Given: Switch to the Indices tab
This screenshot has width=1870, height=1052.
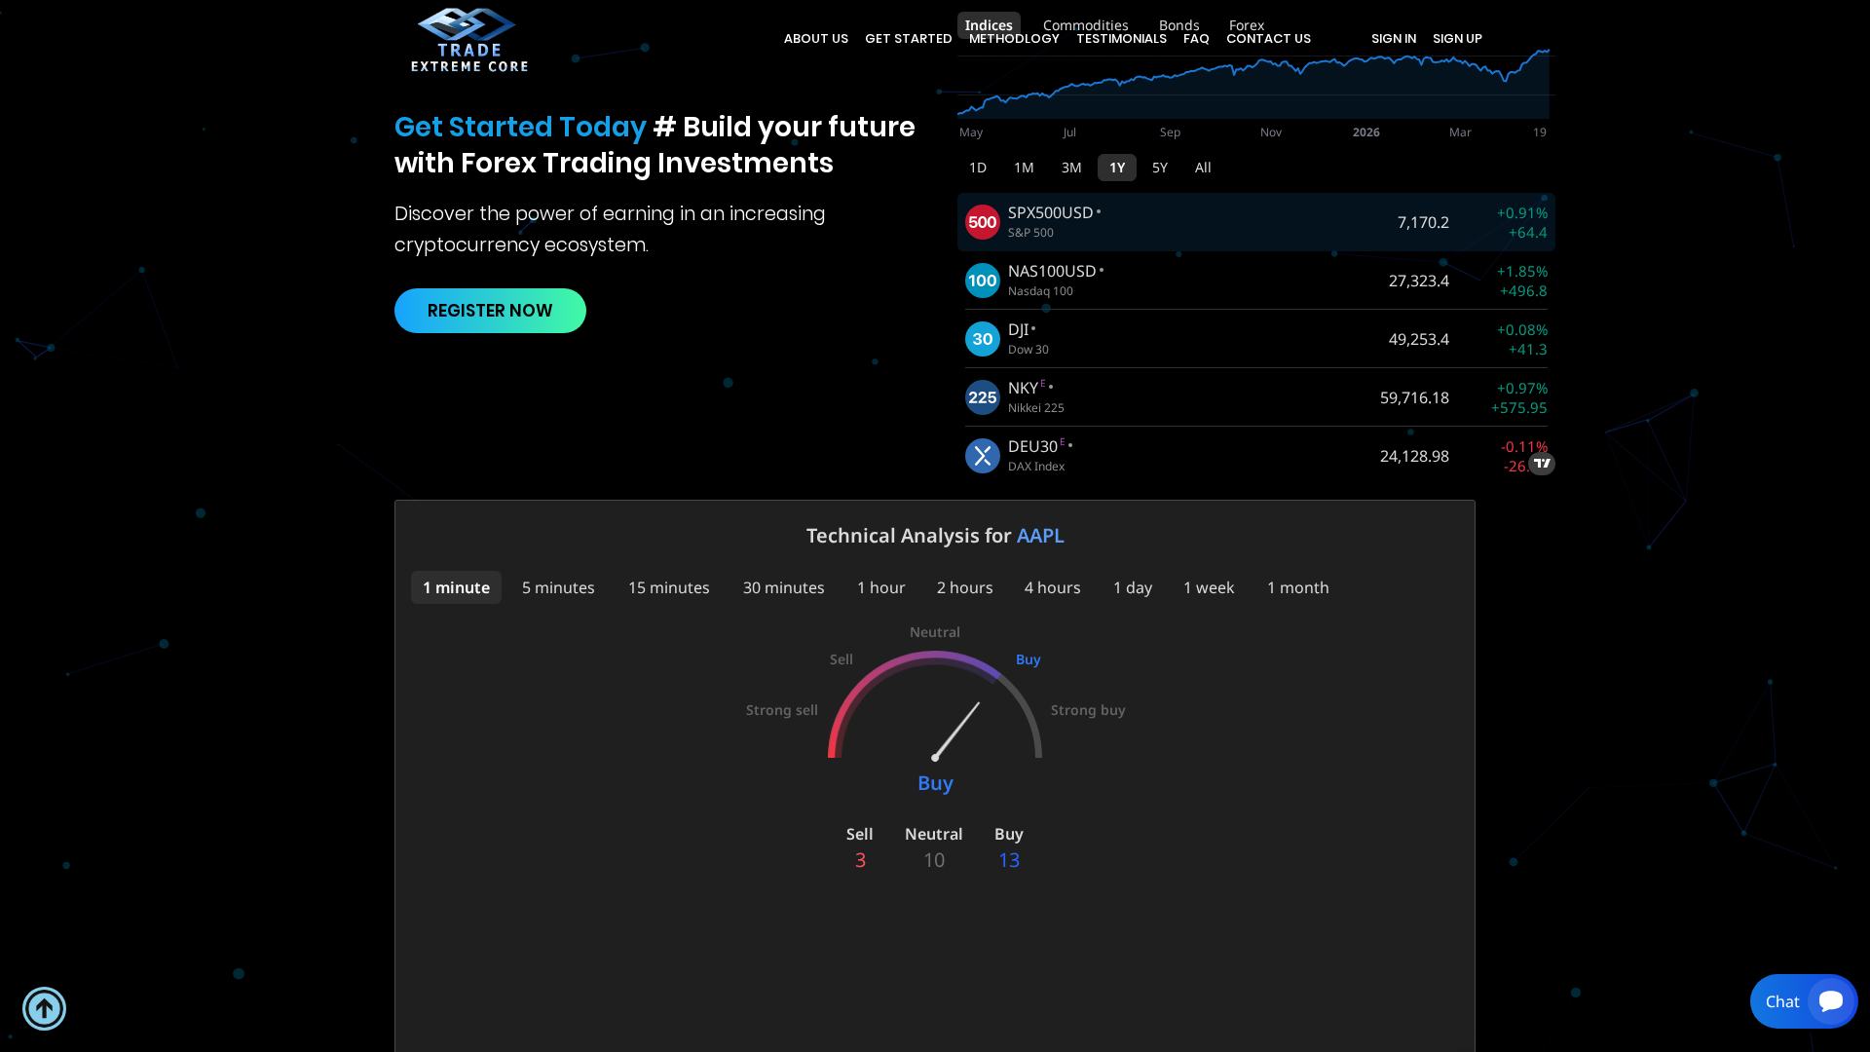Looking at the screenshot, I should [989, 25].
